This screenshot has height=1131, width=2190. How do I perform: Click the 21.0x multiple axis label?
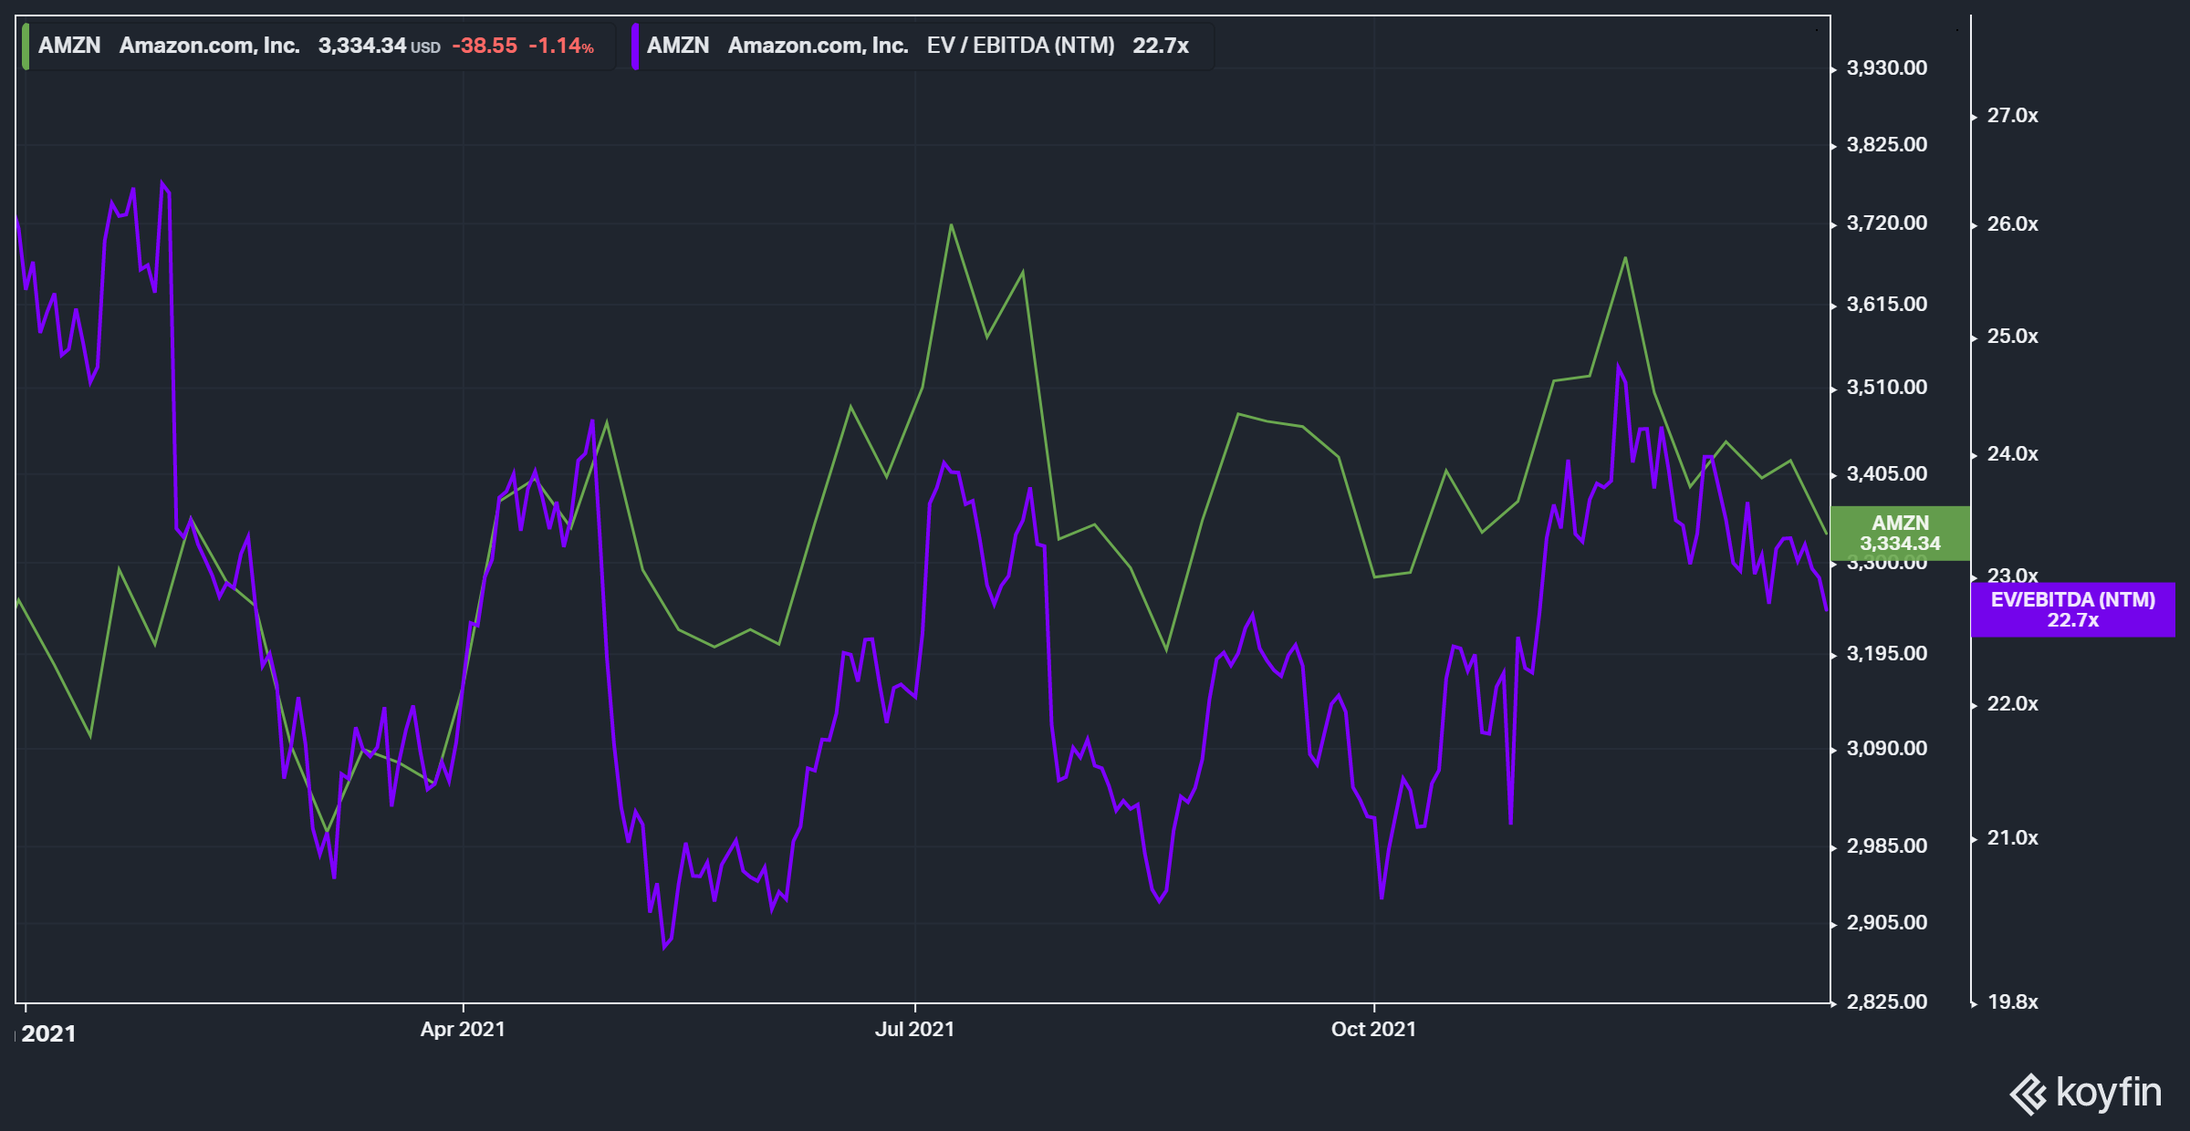point(2012,838)
